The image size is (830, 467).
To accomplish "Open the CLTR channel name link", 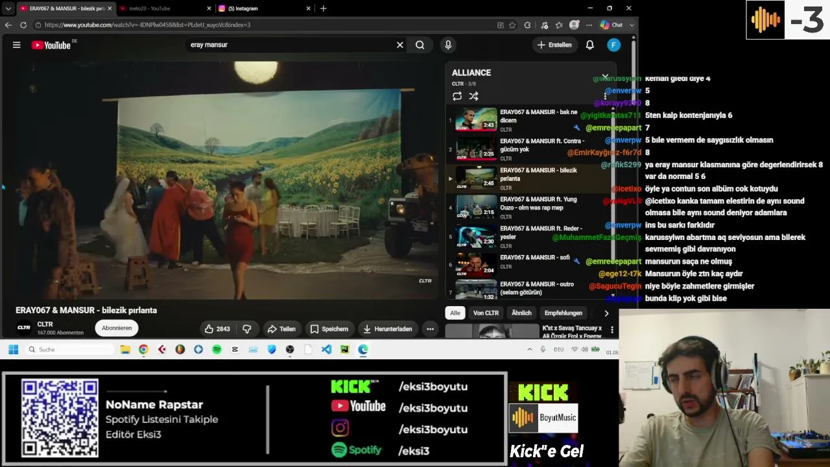I will pos(45,324).
